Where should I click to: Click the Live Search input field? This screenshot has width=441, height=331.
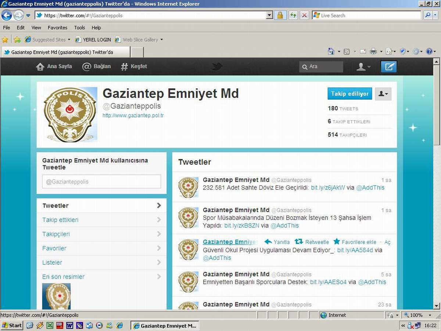(366, 15)
